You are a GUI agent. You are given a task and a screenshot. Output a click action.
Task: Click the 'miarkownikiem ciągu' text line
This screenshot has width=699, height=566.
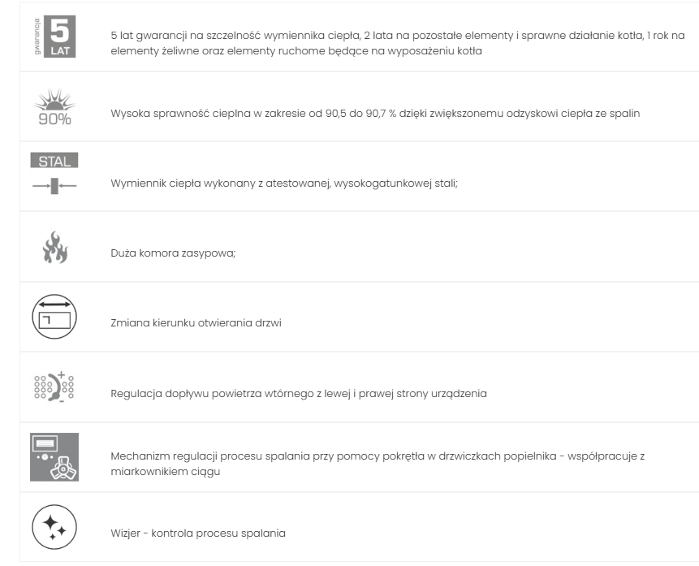(158, 471)
